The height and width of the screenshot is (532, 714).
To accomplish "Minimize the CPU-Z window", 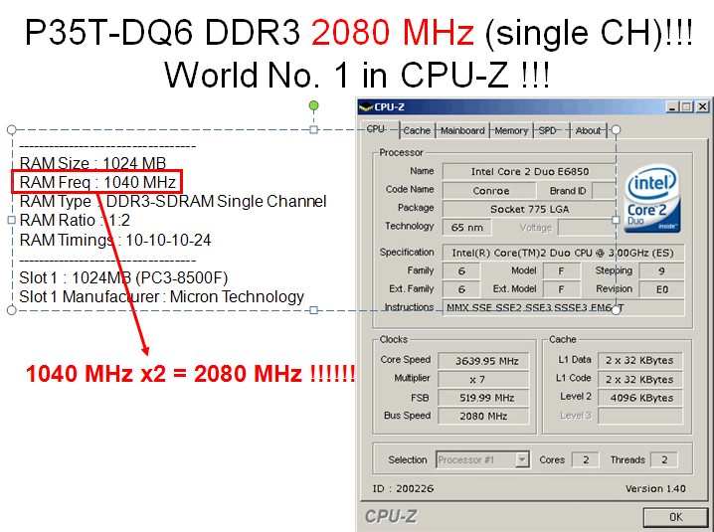I will 673,107.
